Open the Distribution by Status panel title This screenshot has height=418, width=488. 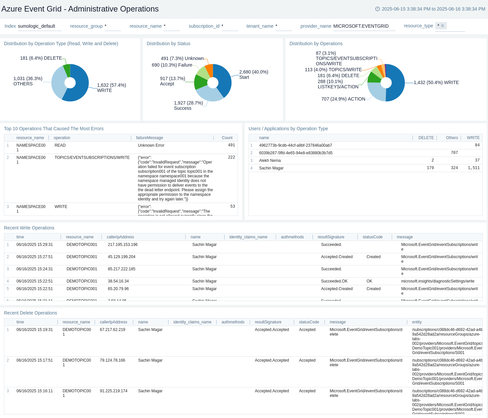168,44
